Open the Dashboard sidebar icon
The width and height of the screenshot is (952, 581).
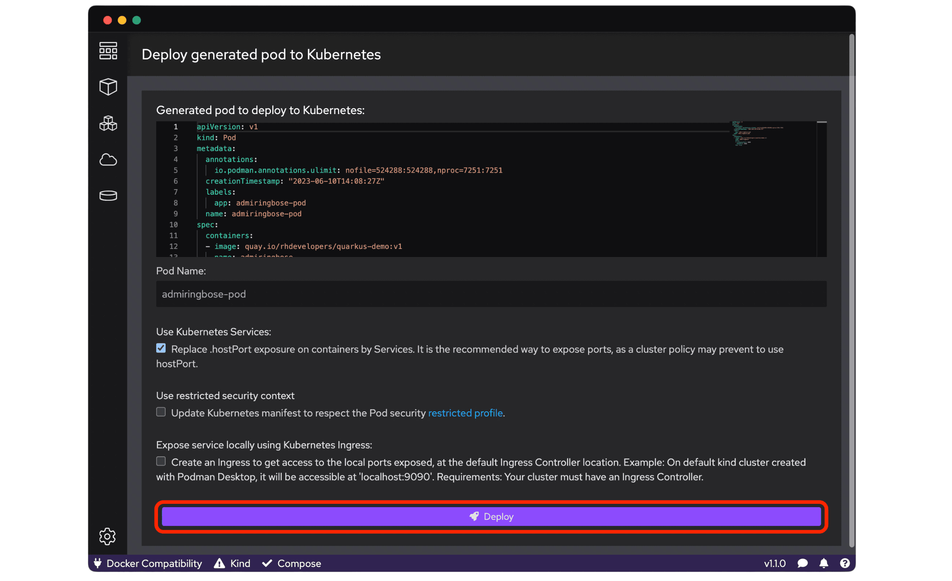pyautogui.click(x=108, y=51)
